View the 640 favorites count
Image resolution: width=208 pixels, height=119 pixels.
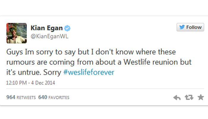pyautogui.click(x=43, y=97)
